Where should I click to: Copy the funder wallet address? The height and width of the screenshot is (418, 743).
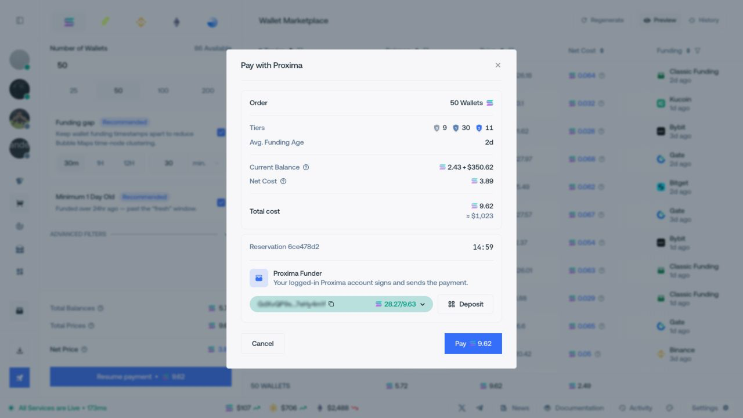click(331, 304)
